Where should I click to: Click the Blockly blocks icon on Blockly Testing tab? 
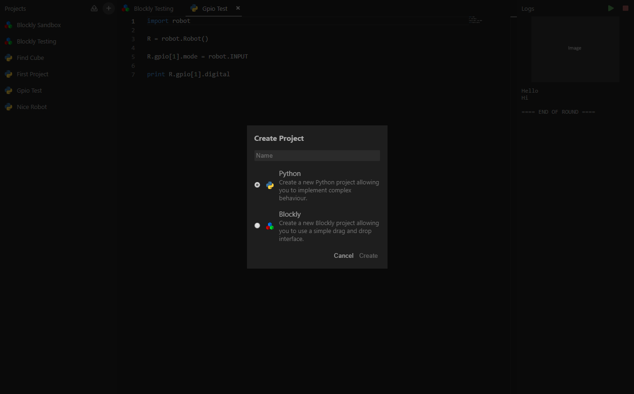tap(125, 8)
